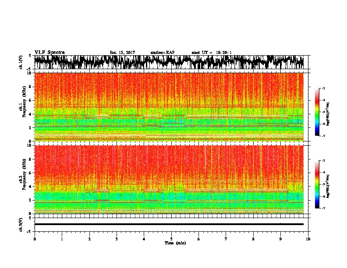Viewport: 347px width, 268px height.
Task: Click the "-7" label on ch.1 color scale
Action: pos(323,136)
